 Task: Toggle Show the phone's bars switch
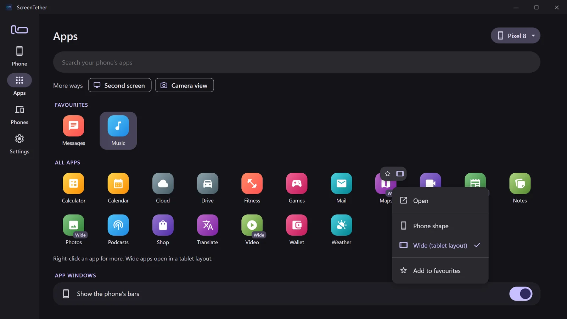[521, 294]
